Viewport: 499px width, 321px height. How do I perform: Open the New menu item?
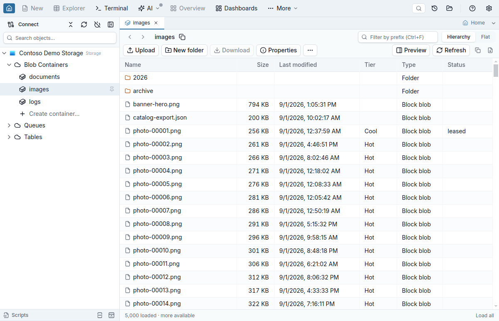point(32,8)
